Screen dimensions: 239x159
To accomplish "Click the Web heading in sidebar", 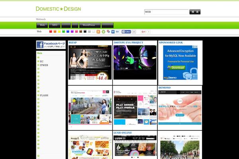I will [39, 53].
